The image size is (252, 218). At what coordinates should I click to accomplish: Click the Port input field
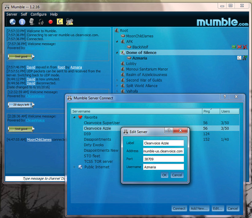click(x=163, y=159)
